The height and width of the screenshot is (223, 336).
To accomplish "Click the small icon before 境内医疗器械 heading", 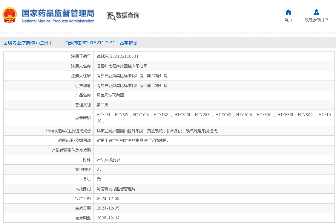I will tap(5, 43).
